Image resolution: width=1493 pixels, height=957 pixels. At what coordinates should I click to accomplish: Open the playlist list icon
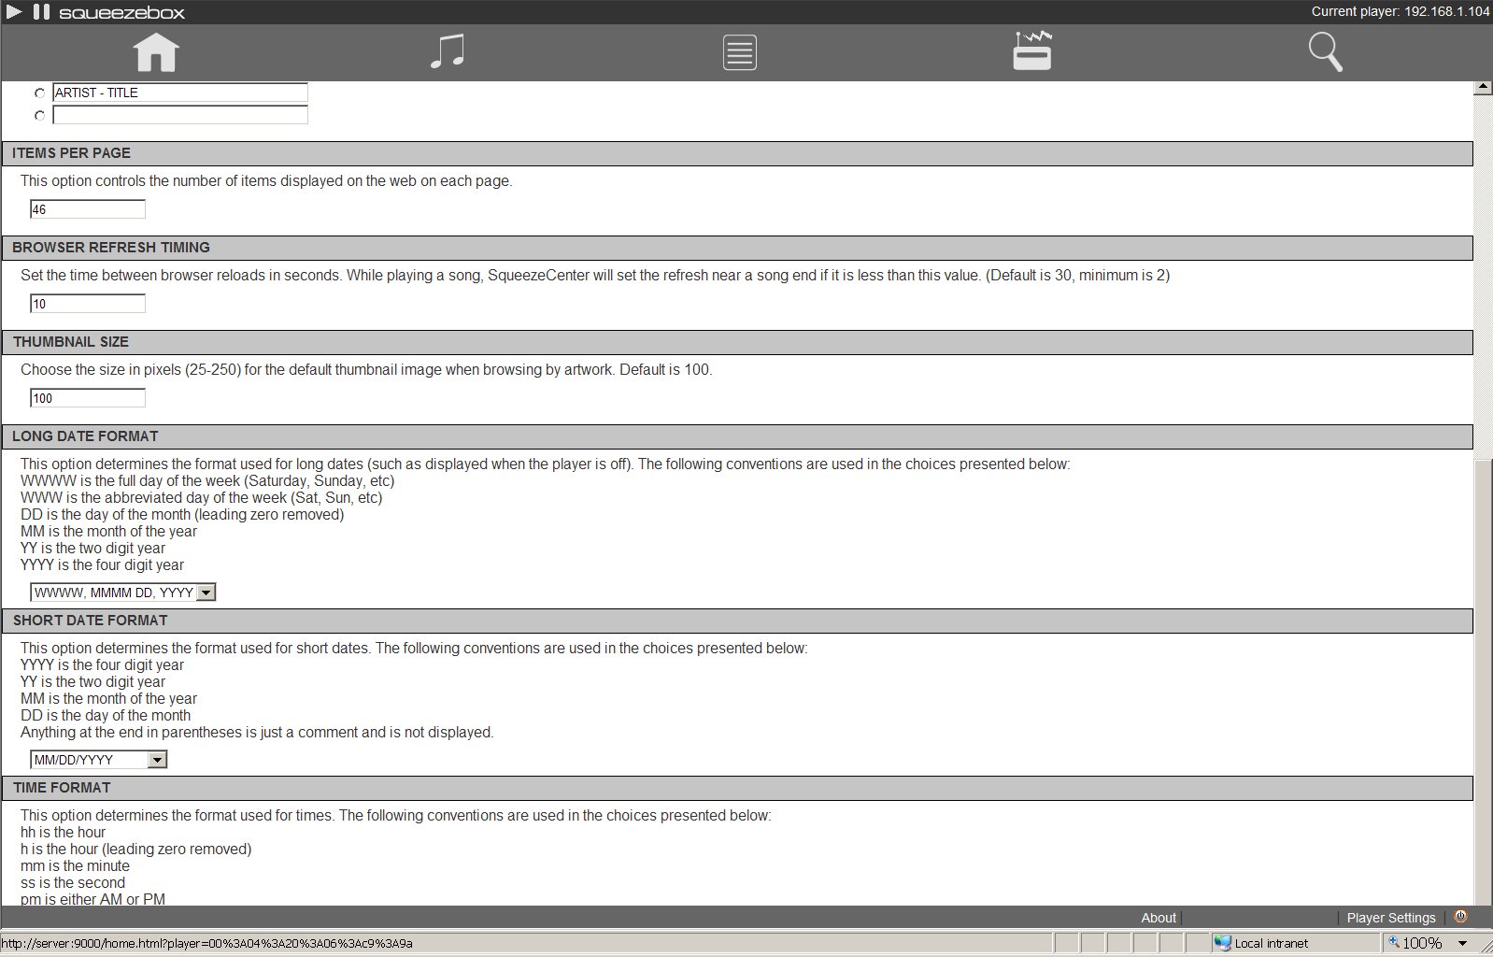coord(739,52)
